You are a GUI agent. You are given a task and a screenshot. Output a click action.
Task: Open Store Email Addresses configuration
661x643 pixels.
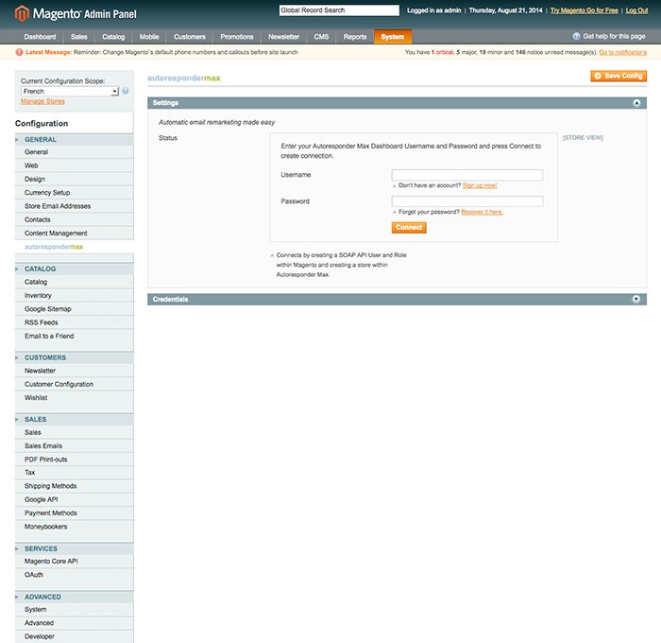click(75, 206)
